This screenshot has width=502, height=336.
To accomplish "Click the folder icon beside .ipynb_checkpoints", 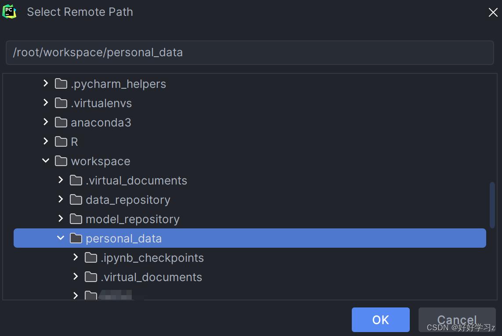I will coord(90,257).
